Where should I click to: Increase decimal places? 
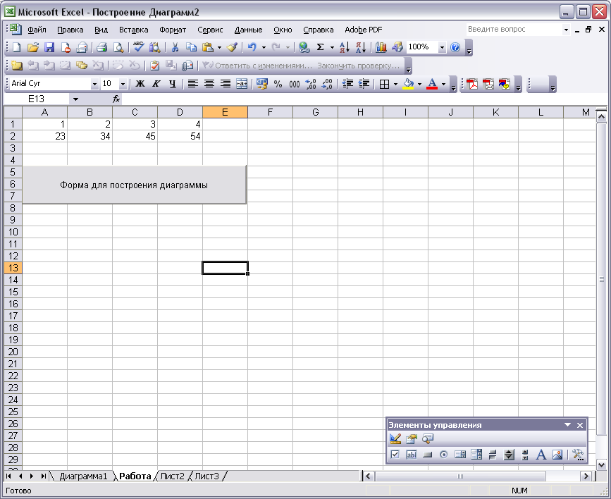(x=311, y=84)
